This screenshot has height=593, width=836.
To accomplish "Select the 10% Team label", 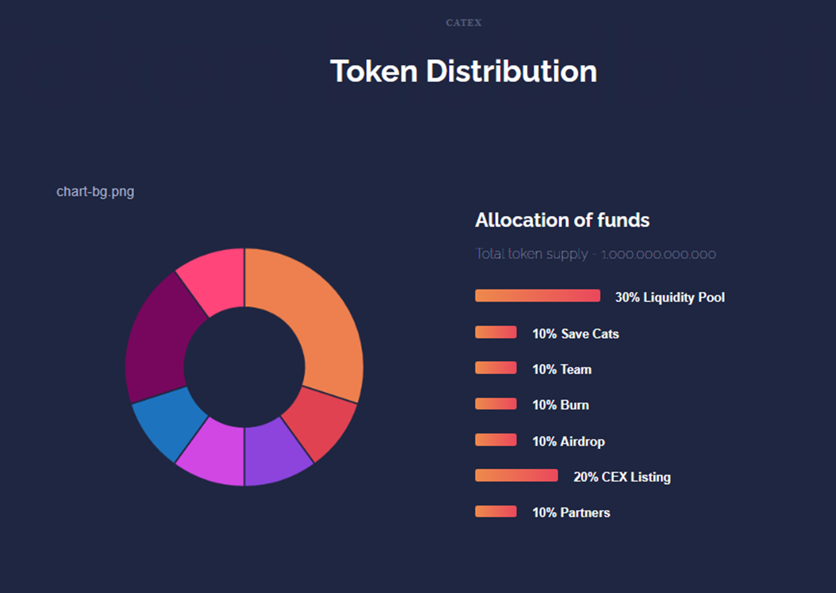I will point(561,369).
